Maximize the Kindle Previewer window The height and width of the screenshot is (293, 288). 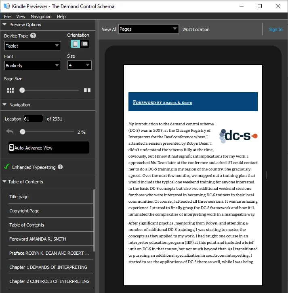pos(260,6)
